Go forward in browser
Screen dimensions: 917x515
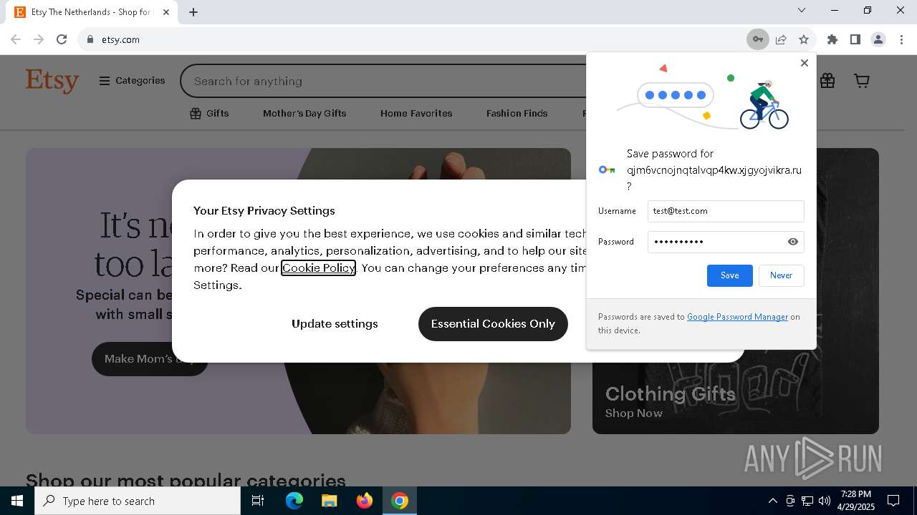point(39,39)
